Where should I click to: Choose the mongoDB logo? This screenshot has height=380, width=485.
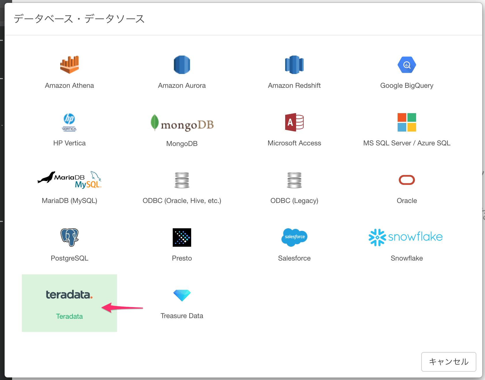[x=182, y=123]
